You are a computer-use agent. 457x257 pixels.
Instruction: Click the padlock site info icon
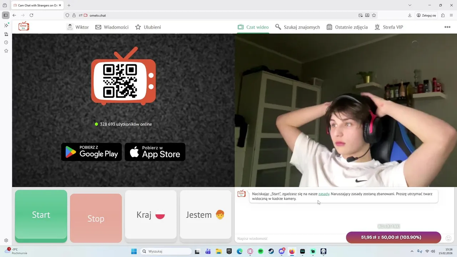click(x=74, y=15)
